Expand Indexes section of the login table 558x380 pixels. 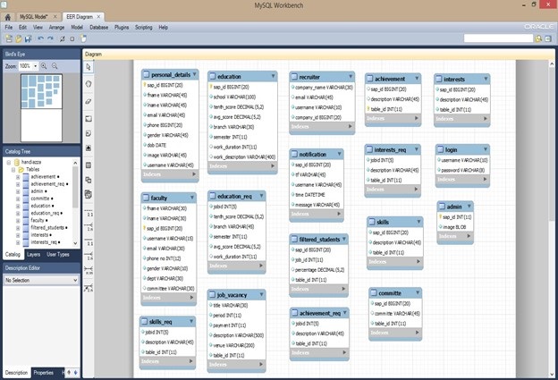tap(485, 180)
